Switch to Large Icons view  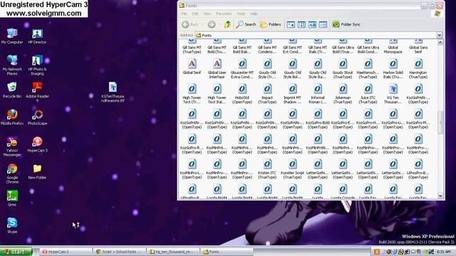pos(291,25)
